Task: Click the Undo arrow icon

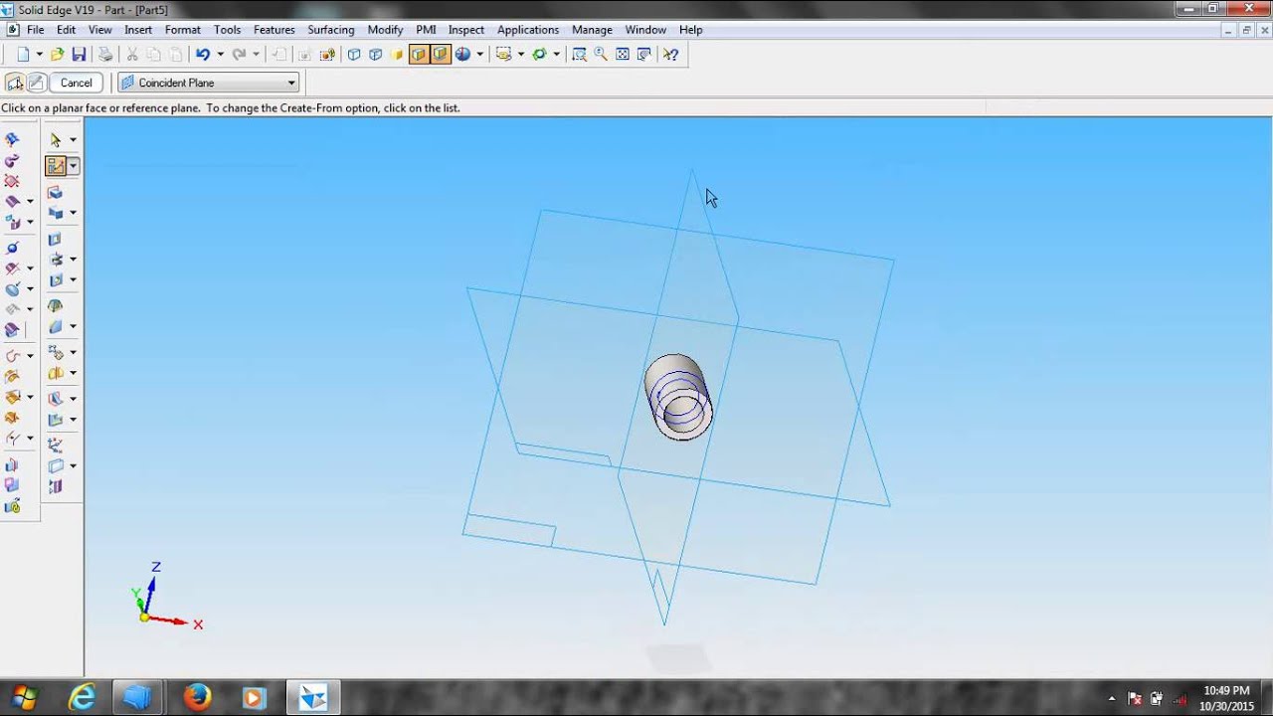Action: coord(203,55)
